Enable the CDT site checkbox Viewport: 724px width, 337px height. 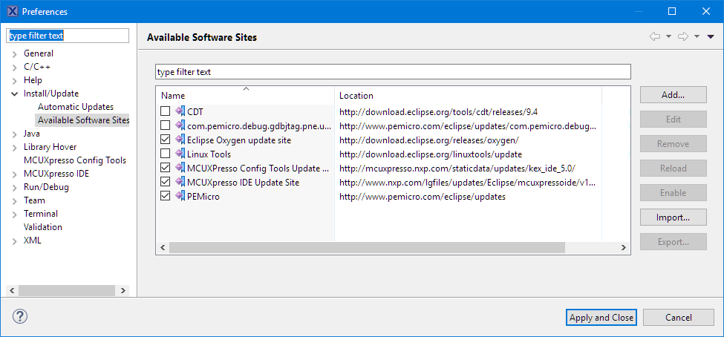pyautogui.click(x=165, y=111)
